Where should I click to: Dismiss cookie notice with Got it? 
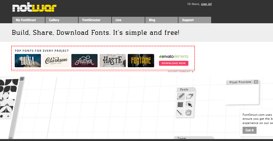click(x=250, y=130)
